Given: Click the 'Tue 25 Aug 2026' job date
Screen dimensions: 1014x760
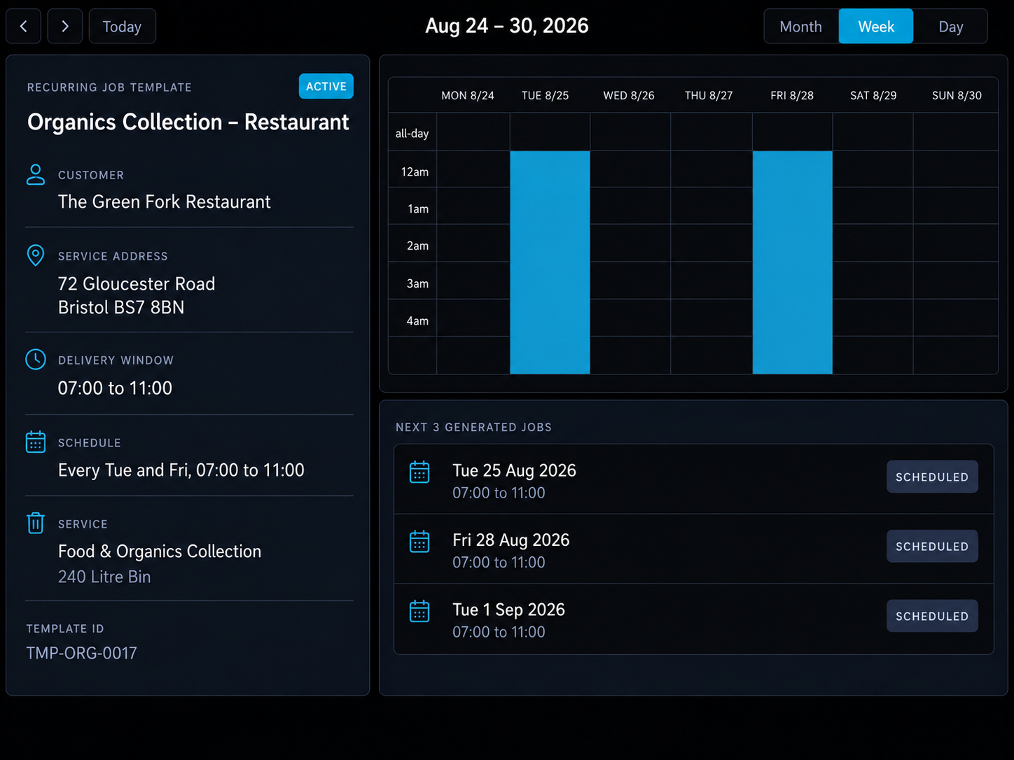Looking at the screenshot, I should [x=515, y=470].
